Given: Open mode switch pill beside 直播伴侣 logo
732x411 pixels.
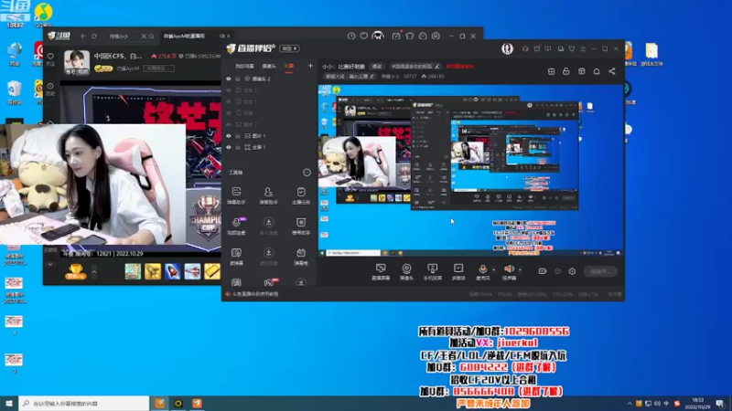Looking at the screenshot, I should (x=289, y=48).
